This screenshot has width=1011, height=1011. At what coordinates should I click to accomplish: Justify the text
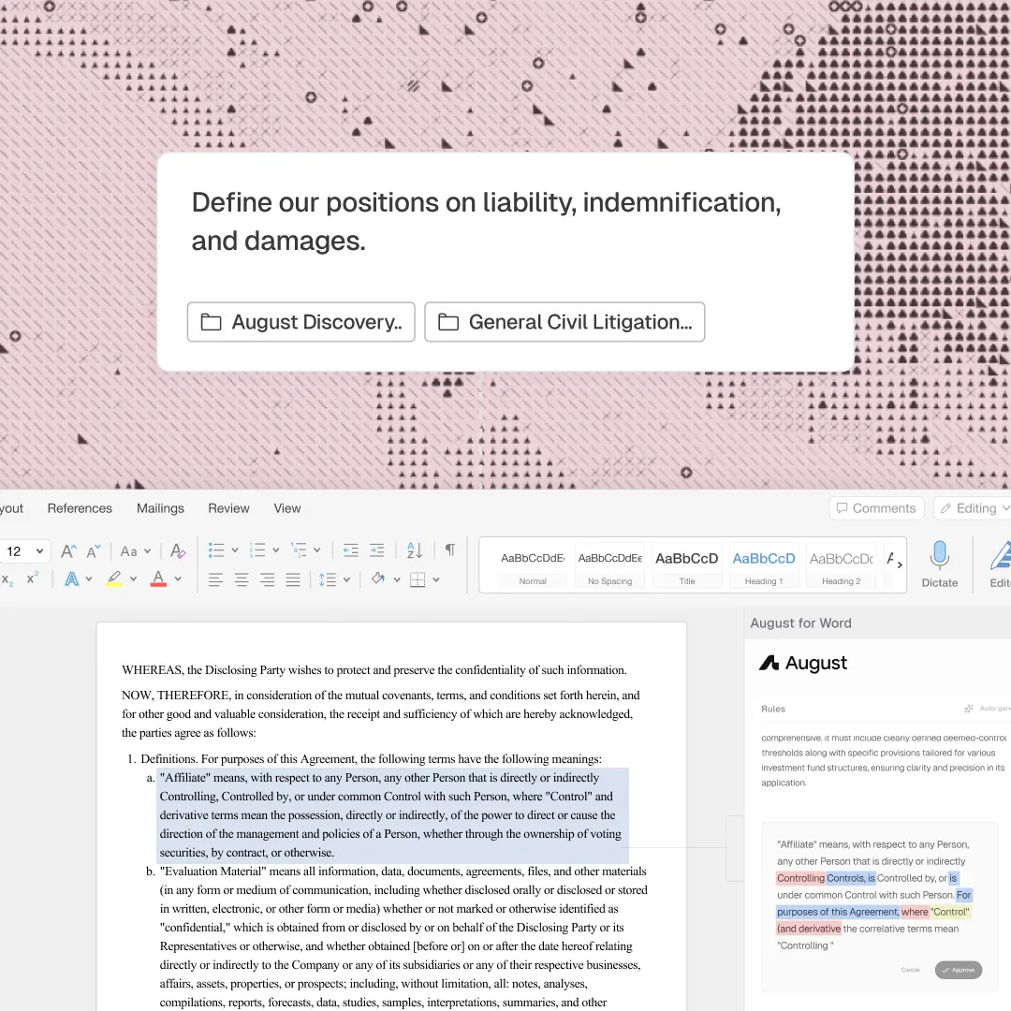293,580
